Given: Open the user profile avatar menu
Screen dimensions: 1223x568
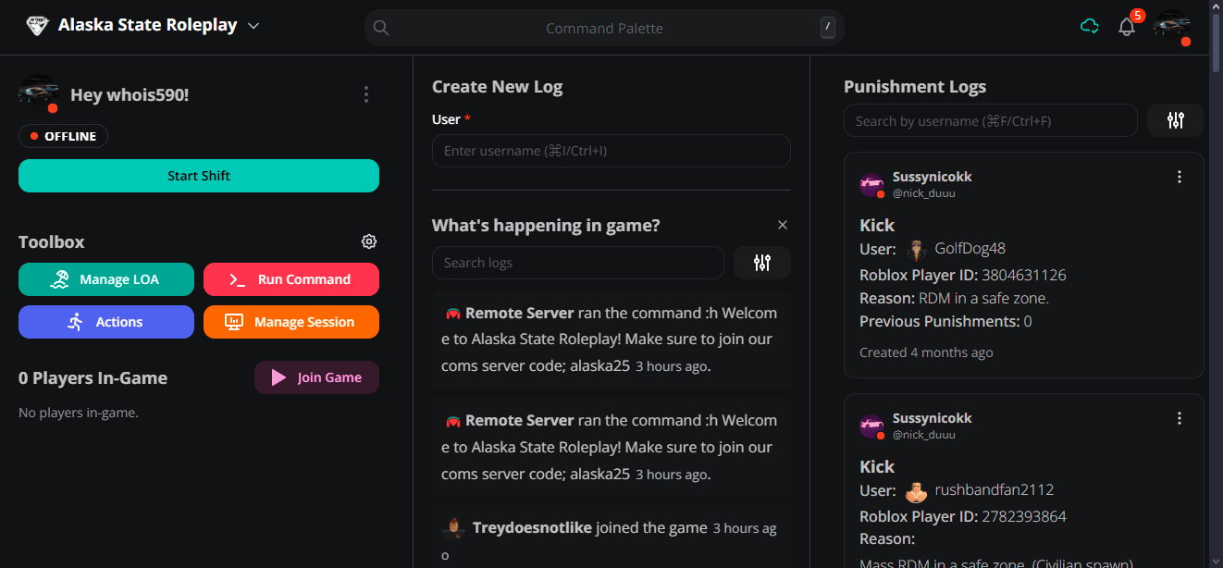Looking at the screenshot, I should click(1171, 27).
